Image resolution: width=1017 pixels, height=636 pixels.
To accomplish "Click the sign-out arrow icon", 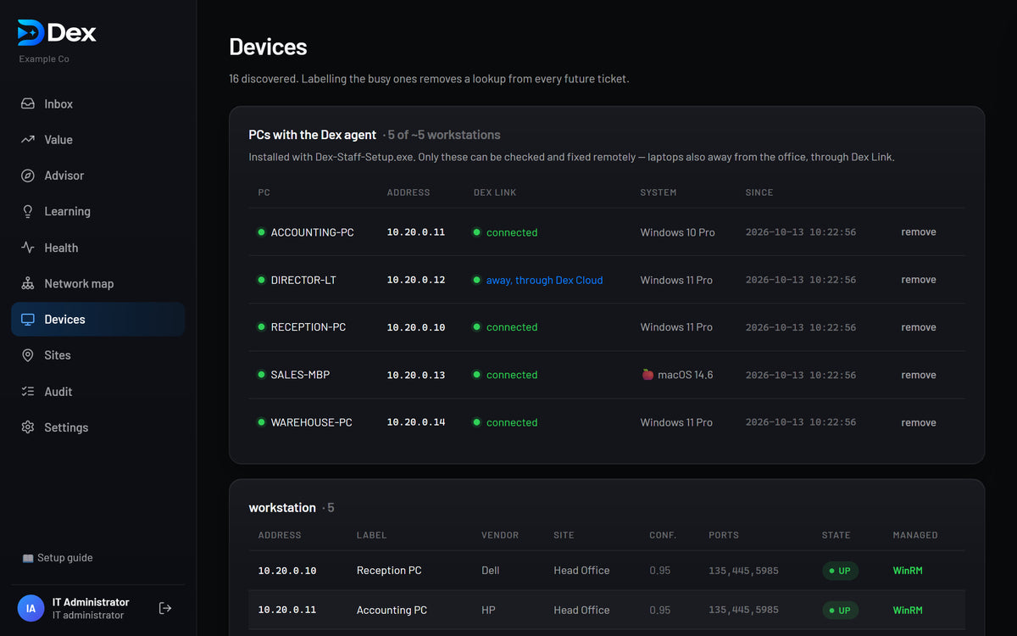I will coord(165,608).
